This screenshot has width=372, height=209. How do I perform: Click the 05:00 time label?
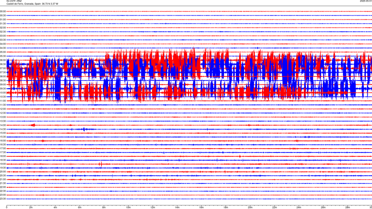click(3, 52)
